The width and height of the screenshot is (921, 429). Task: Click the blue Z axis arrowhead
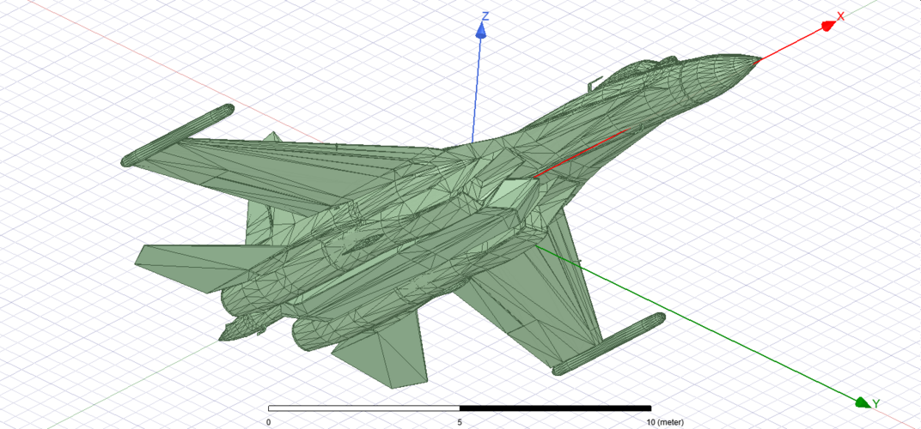[482, 32]
